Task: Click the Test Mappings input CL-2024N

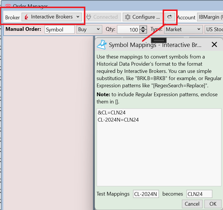Action: coord(146,194)
